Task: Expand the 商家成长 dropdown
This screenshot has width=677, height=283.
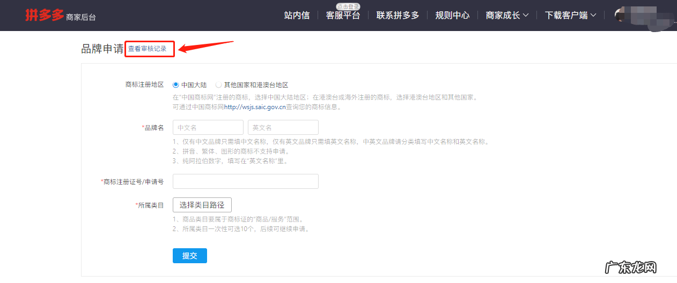Action: click(x=507, y=16)
